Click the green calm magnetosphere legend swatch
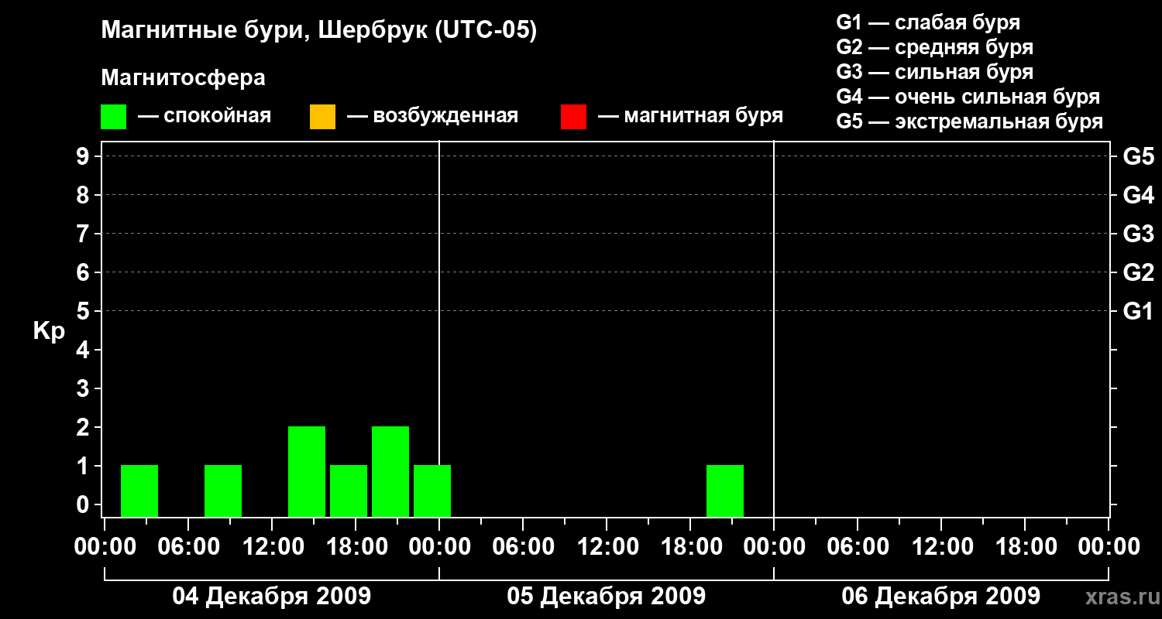Screen dimensions: 1162x619 click(x=113, y=117)
